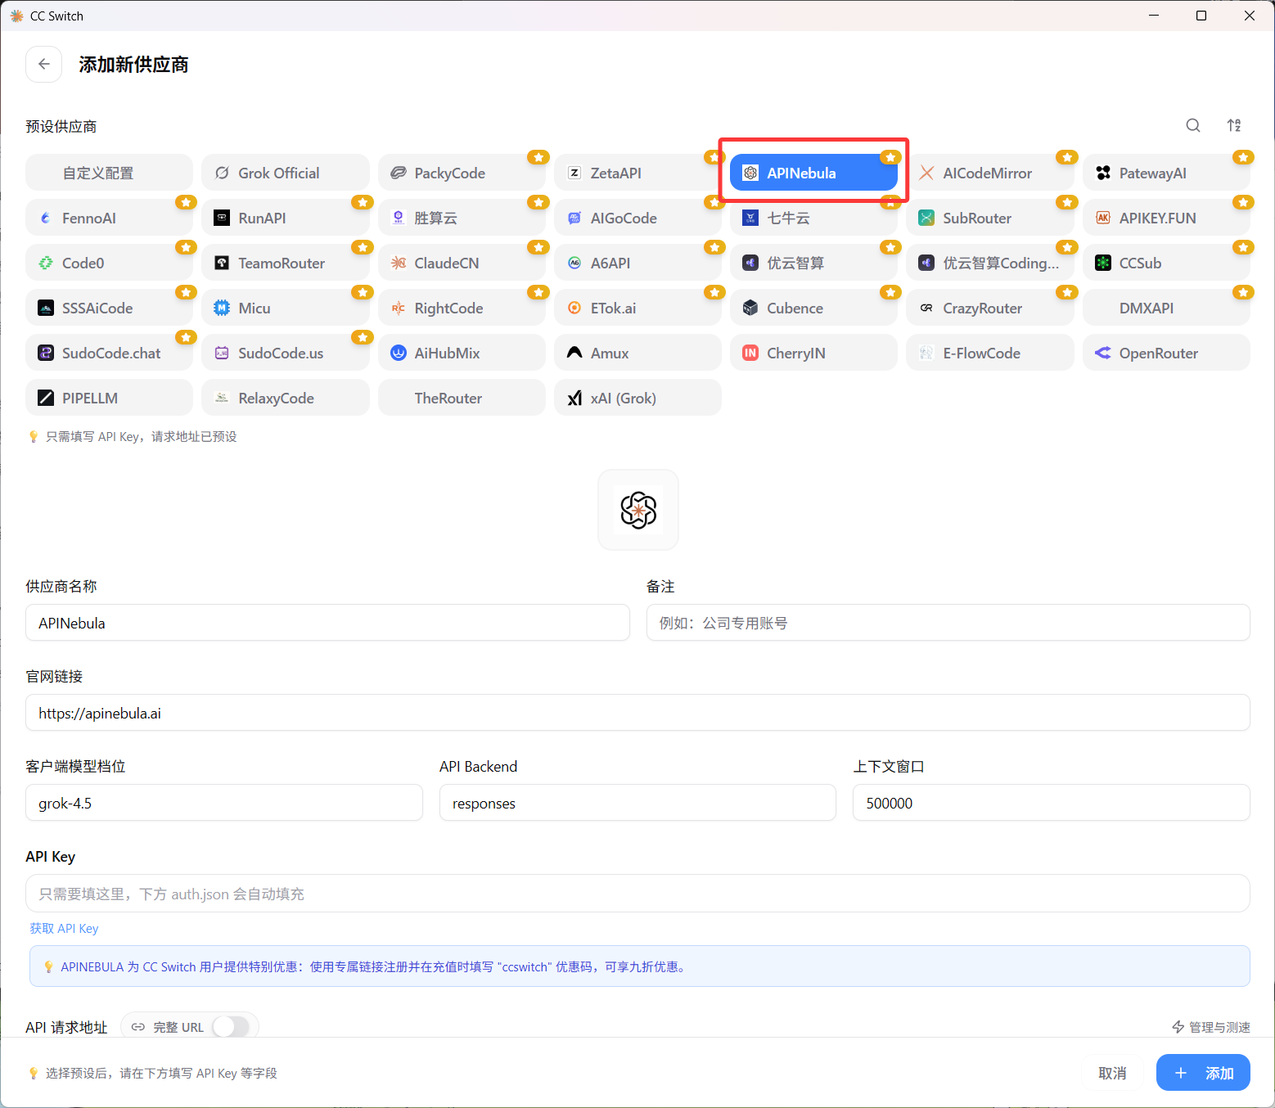Select the CherryIN provider preset
Image resolution: width=1275 pixels, height=1108 pixels.
[x=813, y=353]
